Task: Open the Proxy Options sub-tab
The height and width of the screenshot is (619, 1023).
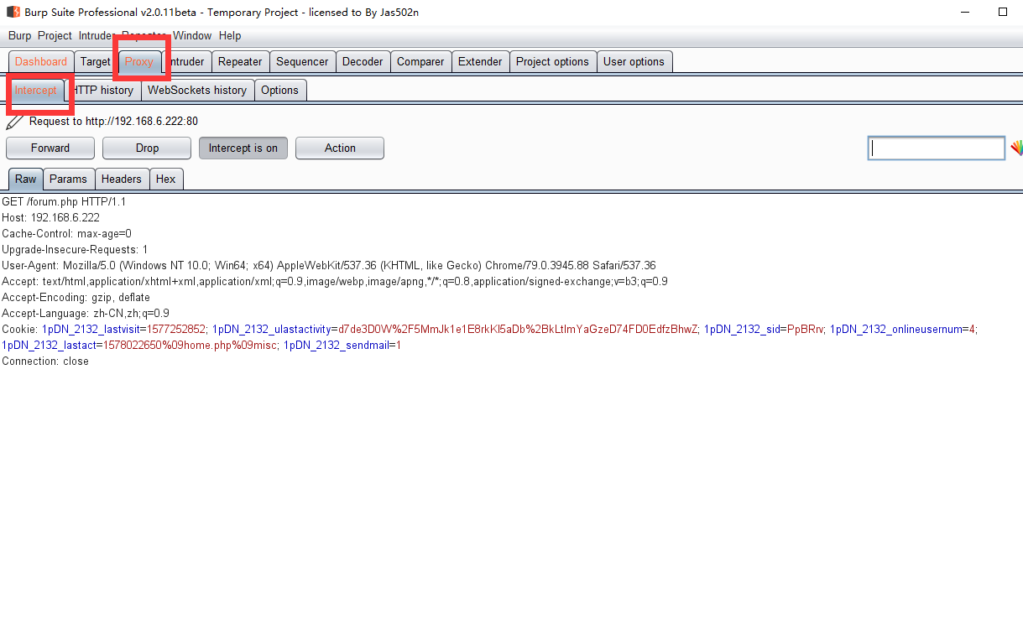Action: [x=279, y=91]
